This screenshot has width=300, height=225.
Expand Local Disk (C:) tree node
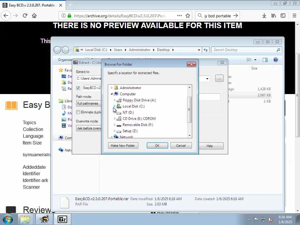[x=115, y=106]
